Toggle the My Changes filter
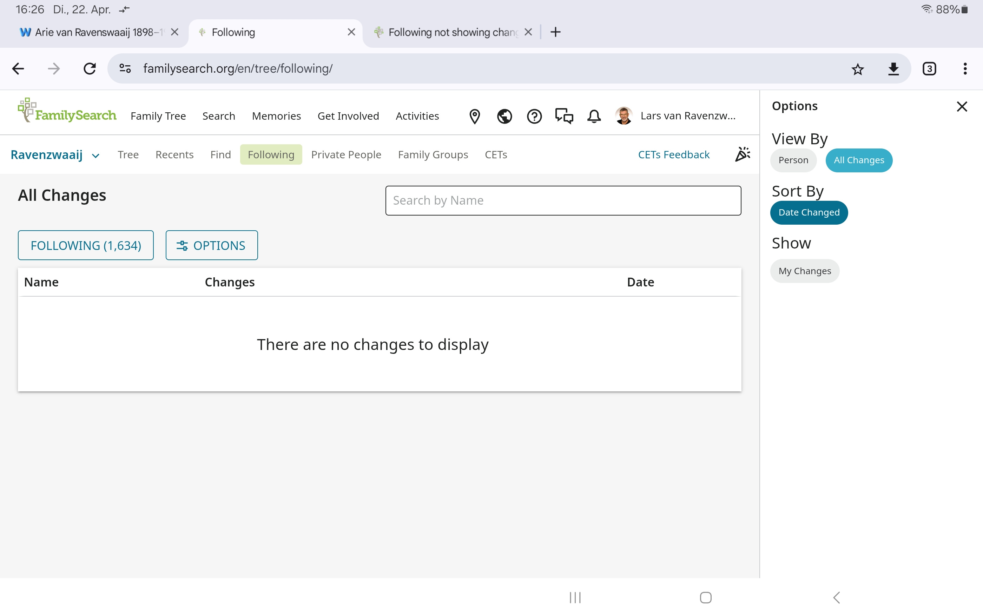The image size is (983, 615). (x=804, y=271)
